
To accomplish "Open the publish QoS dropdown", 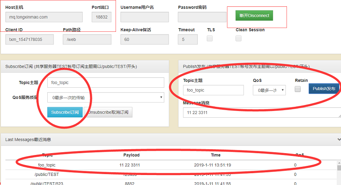I will pos(269,90).
